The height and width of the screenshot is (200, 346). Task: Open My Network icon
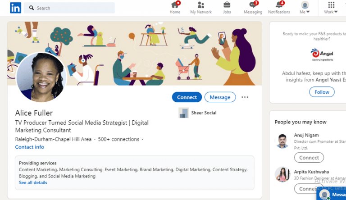(x=201, y=5)
